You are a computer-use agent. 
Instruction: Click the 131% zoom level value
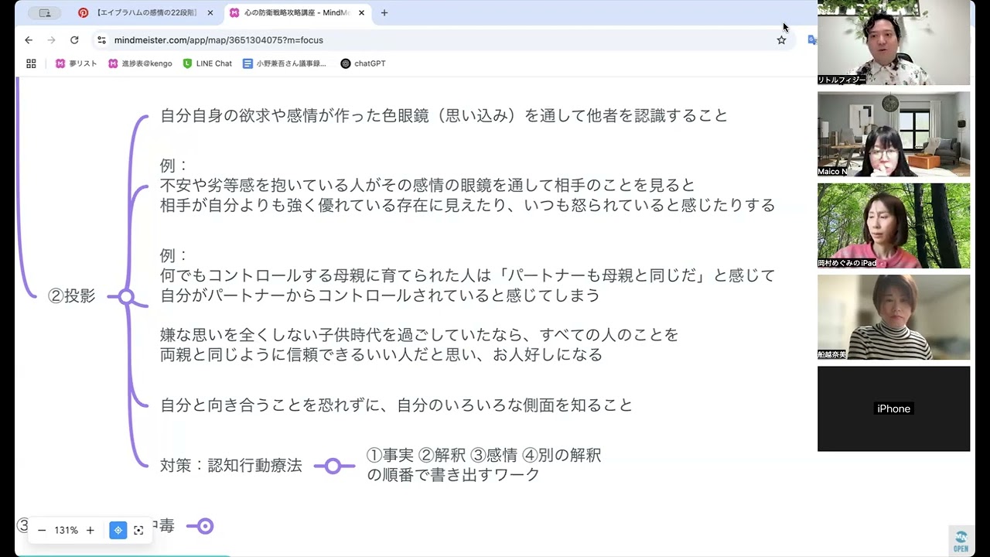click(x=66, y=530)
